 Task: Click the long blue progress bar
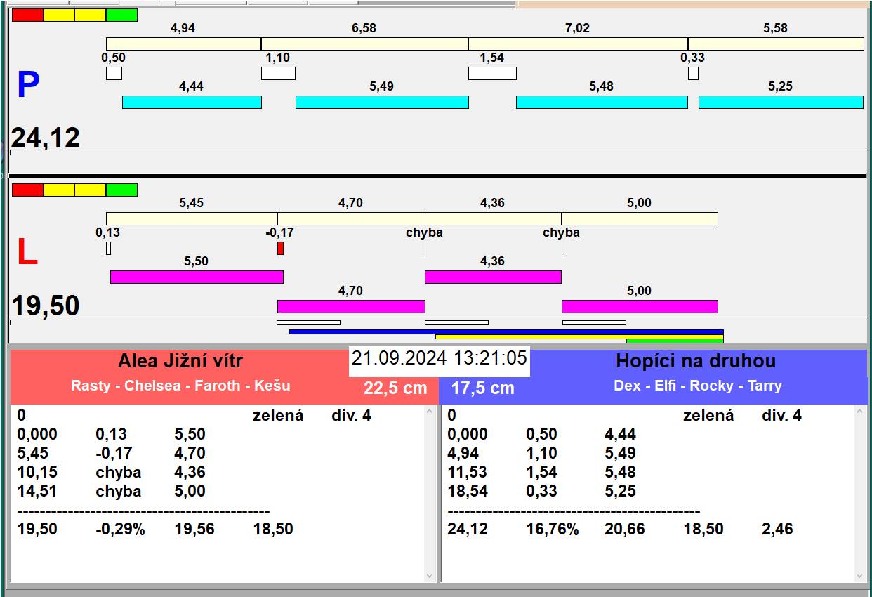click(506, 332)
